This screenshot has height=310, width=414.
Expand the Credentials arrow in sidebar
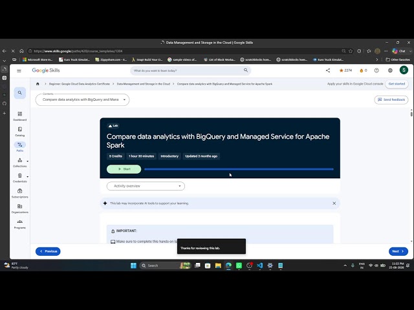[27, 176]
